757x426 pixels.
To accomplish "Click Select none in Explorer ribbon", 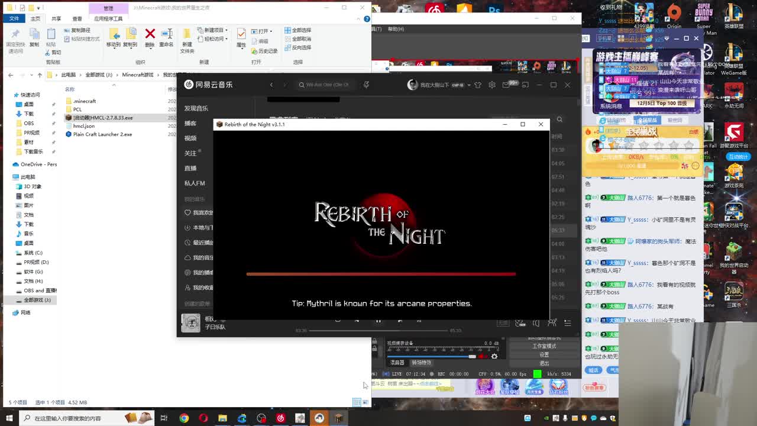I will click(297, 39).
